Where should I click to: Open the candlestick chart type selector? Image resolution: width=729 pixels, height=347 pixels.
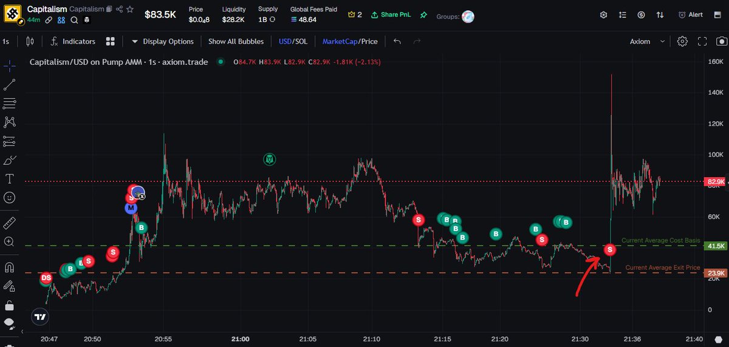[x=30, y=41]
